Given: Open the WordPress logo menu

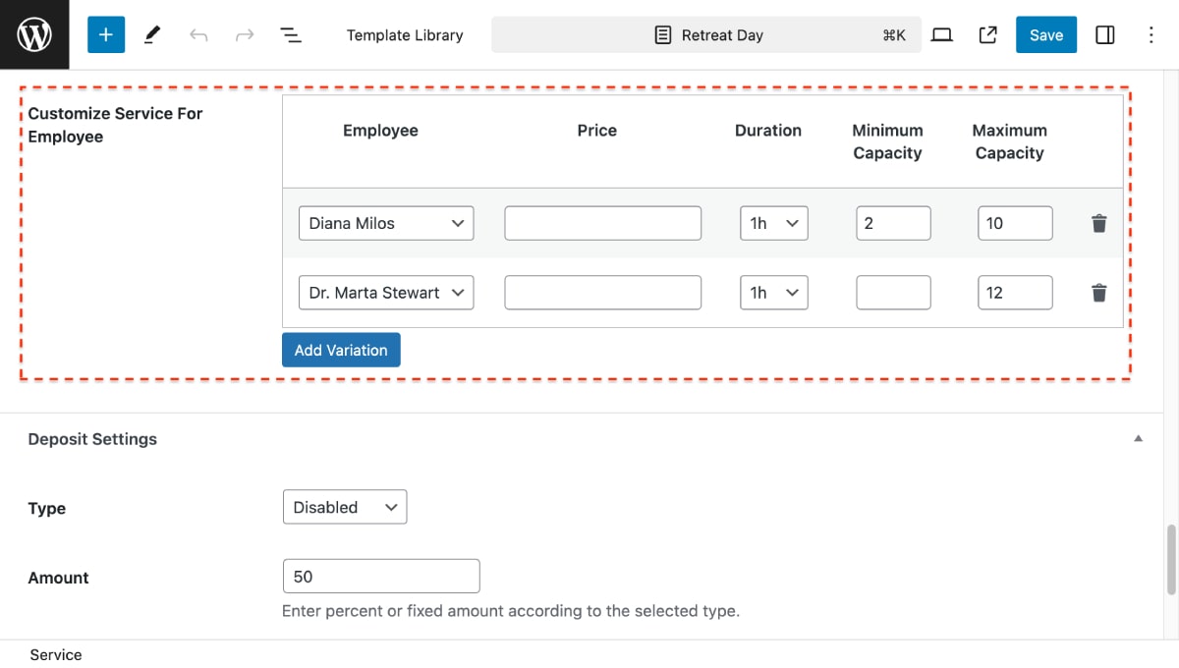Looking at the screenshot, I should coord(34,34).
